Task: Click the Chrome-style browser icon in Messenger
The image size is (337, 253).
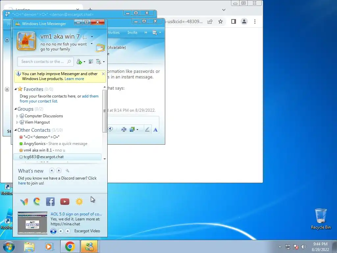Action: click(37, 202)
